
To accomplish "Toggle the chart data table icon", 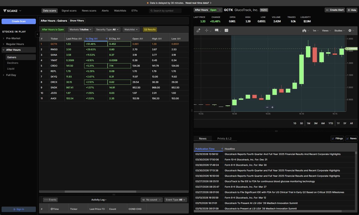I will (226, 30).
